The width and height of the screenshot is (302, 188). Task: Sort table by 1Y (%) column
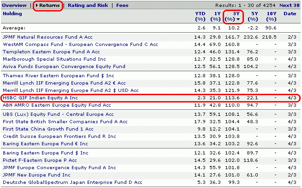[x=215, y=17]
